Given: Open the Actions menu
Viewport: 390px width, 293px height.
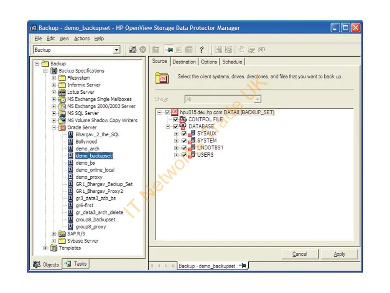Looking at the screenshot, I should (x=82, y=39).
